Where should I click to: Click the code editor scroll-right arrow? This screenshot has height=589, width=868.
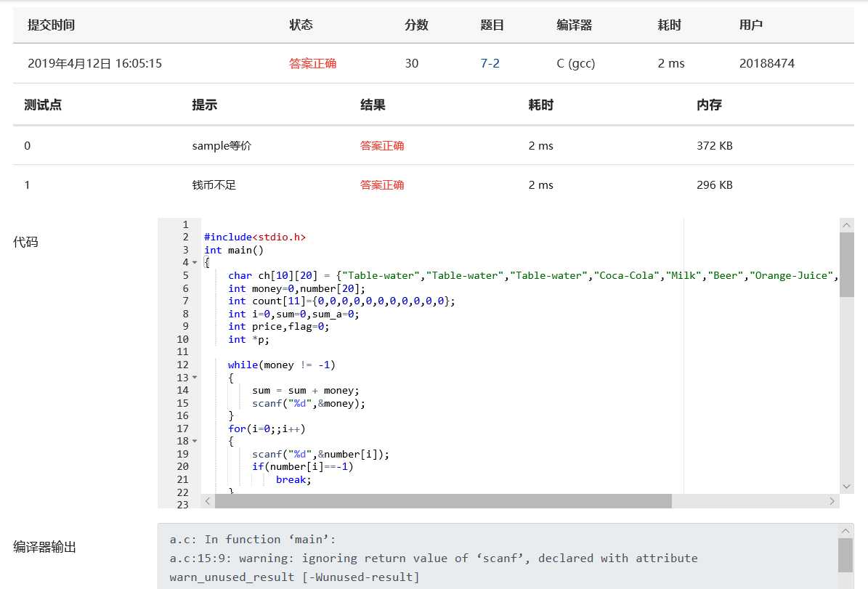tap(832, 501)
